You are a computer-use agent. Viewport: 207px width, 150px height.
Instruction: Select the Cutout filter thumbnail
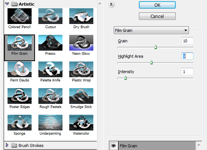[x=50, y=16]
